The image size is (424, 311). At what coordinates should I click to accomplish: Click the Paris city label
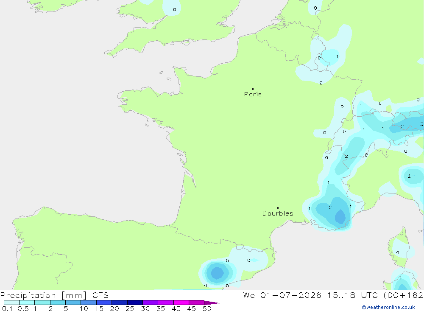pos(253,94)
